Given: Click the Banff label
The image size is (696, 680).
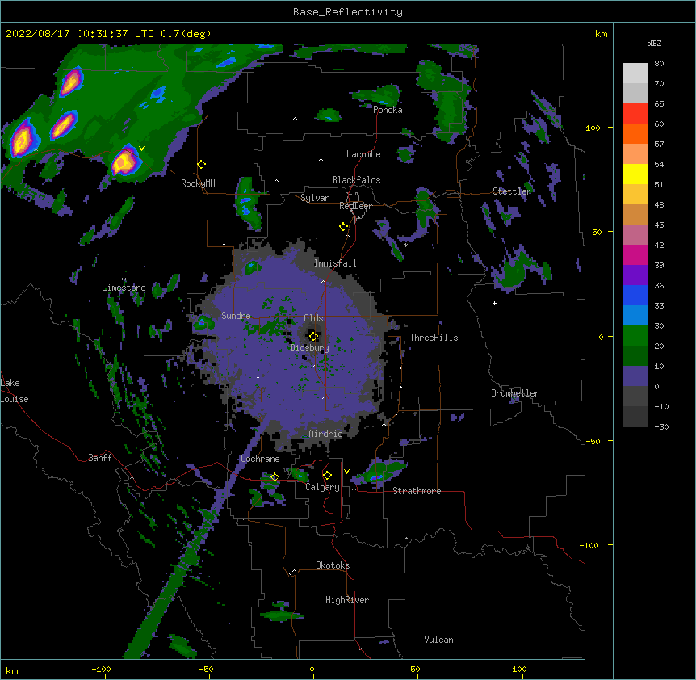Looking at the screenshot, I should pyautogui.click(x=100, y=458).
